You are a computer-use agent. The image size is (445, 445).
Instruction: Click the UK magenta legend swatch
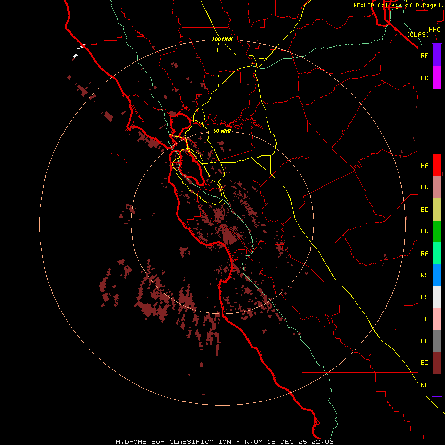click(x=437, y=78)
